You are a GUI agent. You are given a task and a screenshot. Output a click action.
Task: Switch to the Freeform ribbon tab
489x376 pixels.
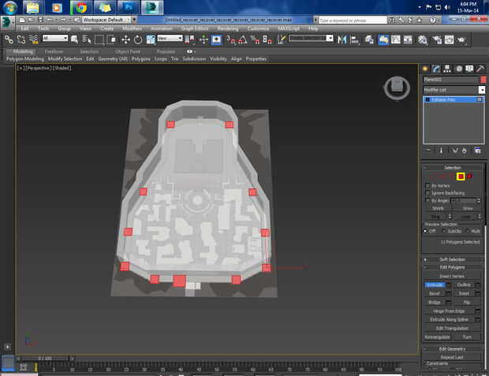pyautogui.click(x=54, y=51)
